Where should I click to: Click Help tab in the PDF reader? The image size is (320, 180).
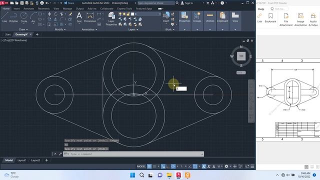261,9
